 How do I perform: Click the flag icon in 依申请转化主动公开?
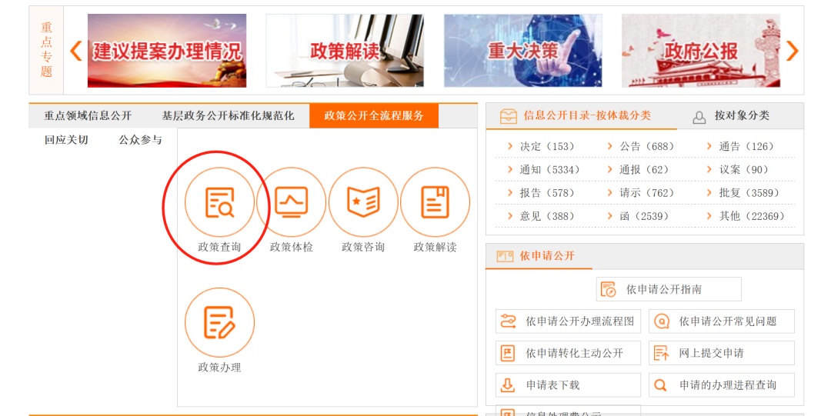(x=508, y=353)
